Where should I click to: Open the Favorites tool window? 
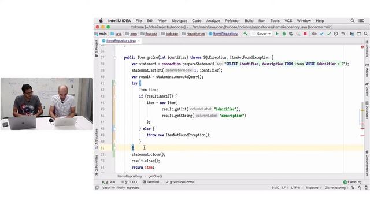(x=97, y=165)
